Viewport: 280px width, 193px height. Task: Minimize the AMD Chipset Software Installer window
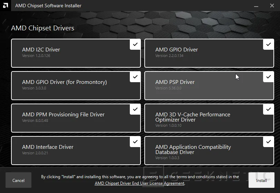point(257,6)
